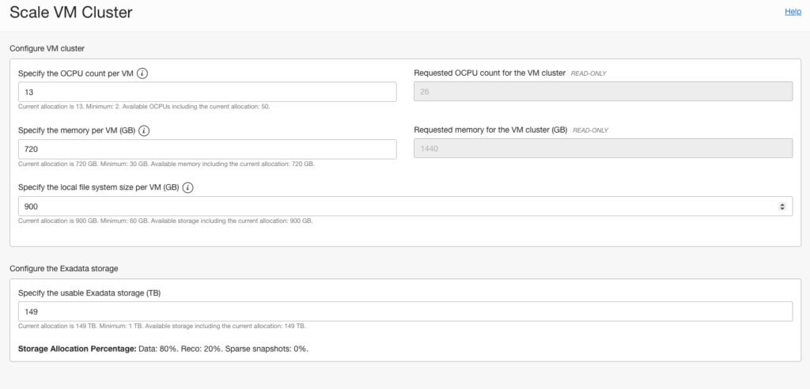This screenshot has height=389, width=810.
Task: Click the Exadata storage allocation hint text
Action: click(x=161, y=326)
